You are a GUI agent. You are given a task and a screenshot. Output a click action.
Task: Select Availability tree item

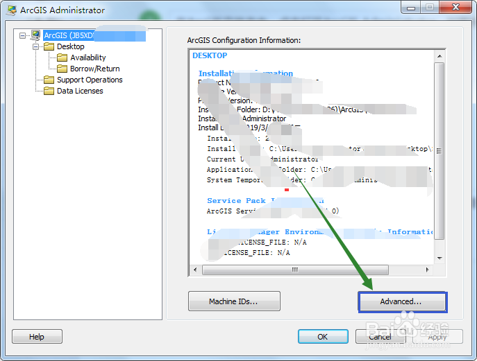point(88,58)
